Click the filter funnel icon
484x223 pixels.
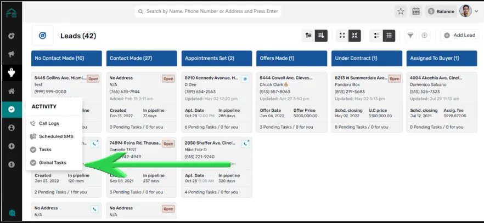click(x=409, y=35)
